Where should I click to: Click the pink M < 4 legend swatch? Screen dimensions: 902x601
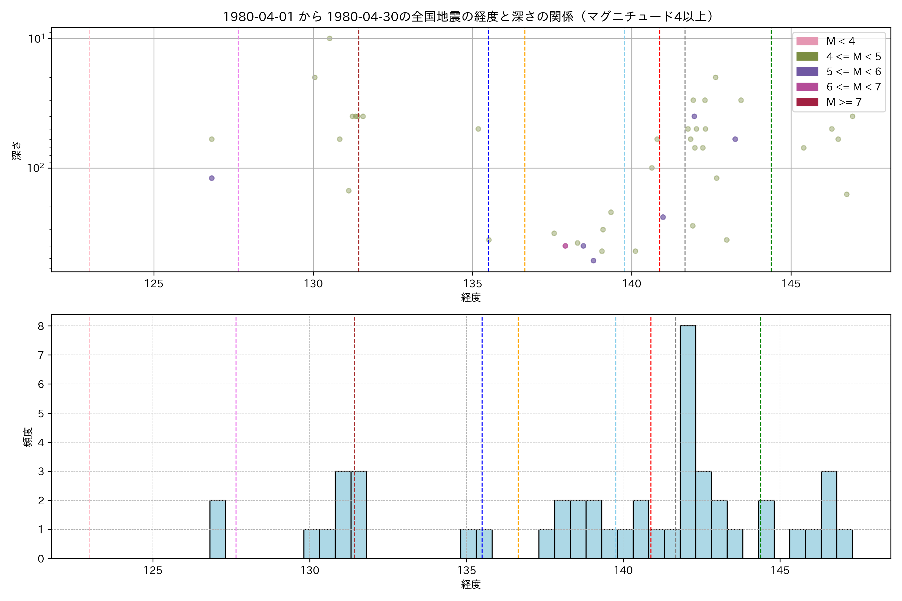tap(807, 41)
